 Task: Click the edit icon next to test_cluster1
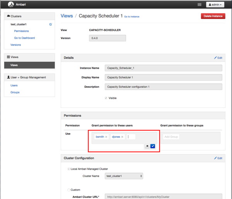pos(51,24)
